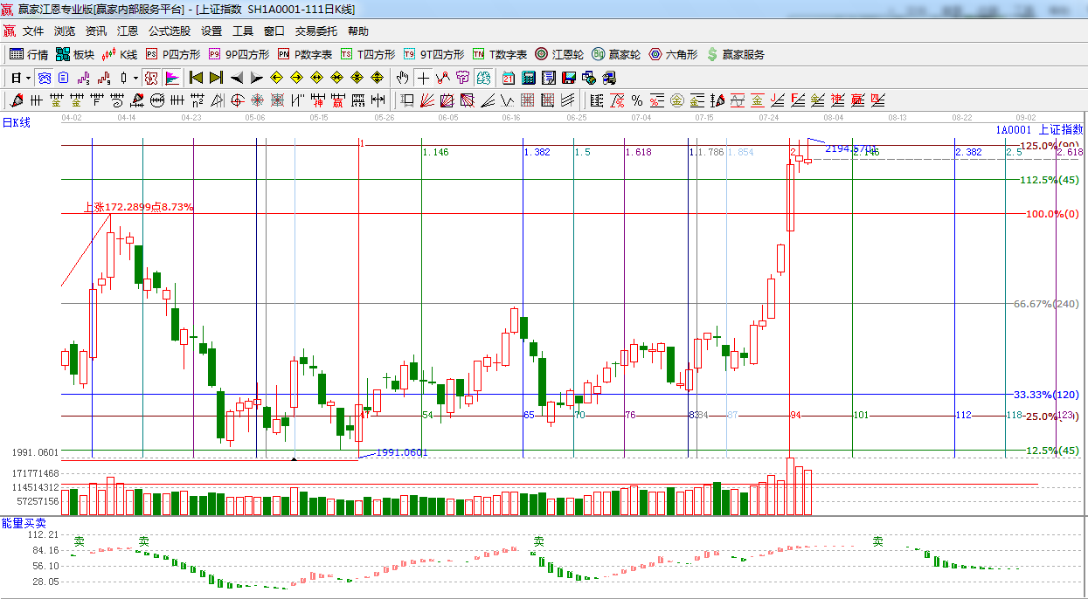Screen dimensions: 1088x599
Task: Toggle the pressed flag chart-mode button
Action: tap(171, 78)
